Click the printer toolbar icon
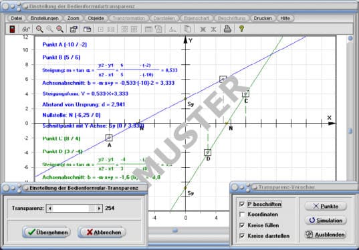This screenshot has height=250, width=359. coord(227,29)
